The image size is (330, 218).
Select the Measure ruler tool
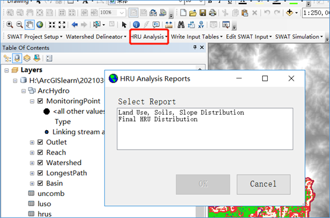pos(169,25)
